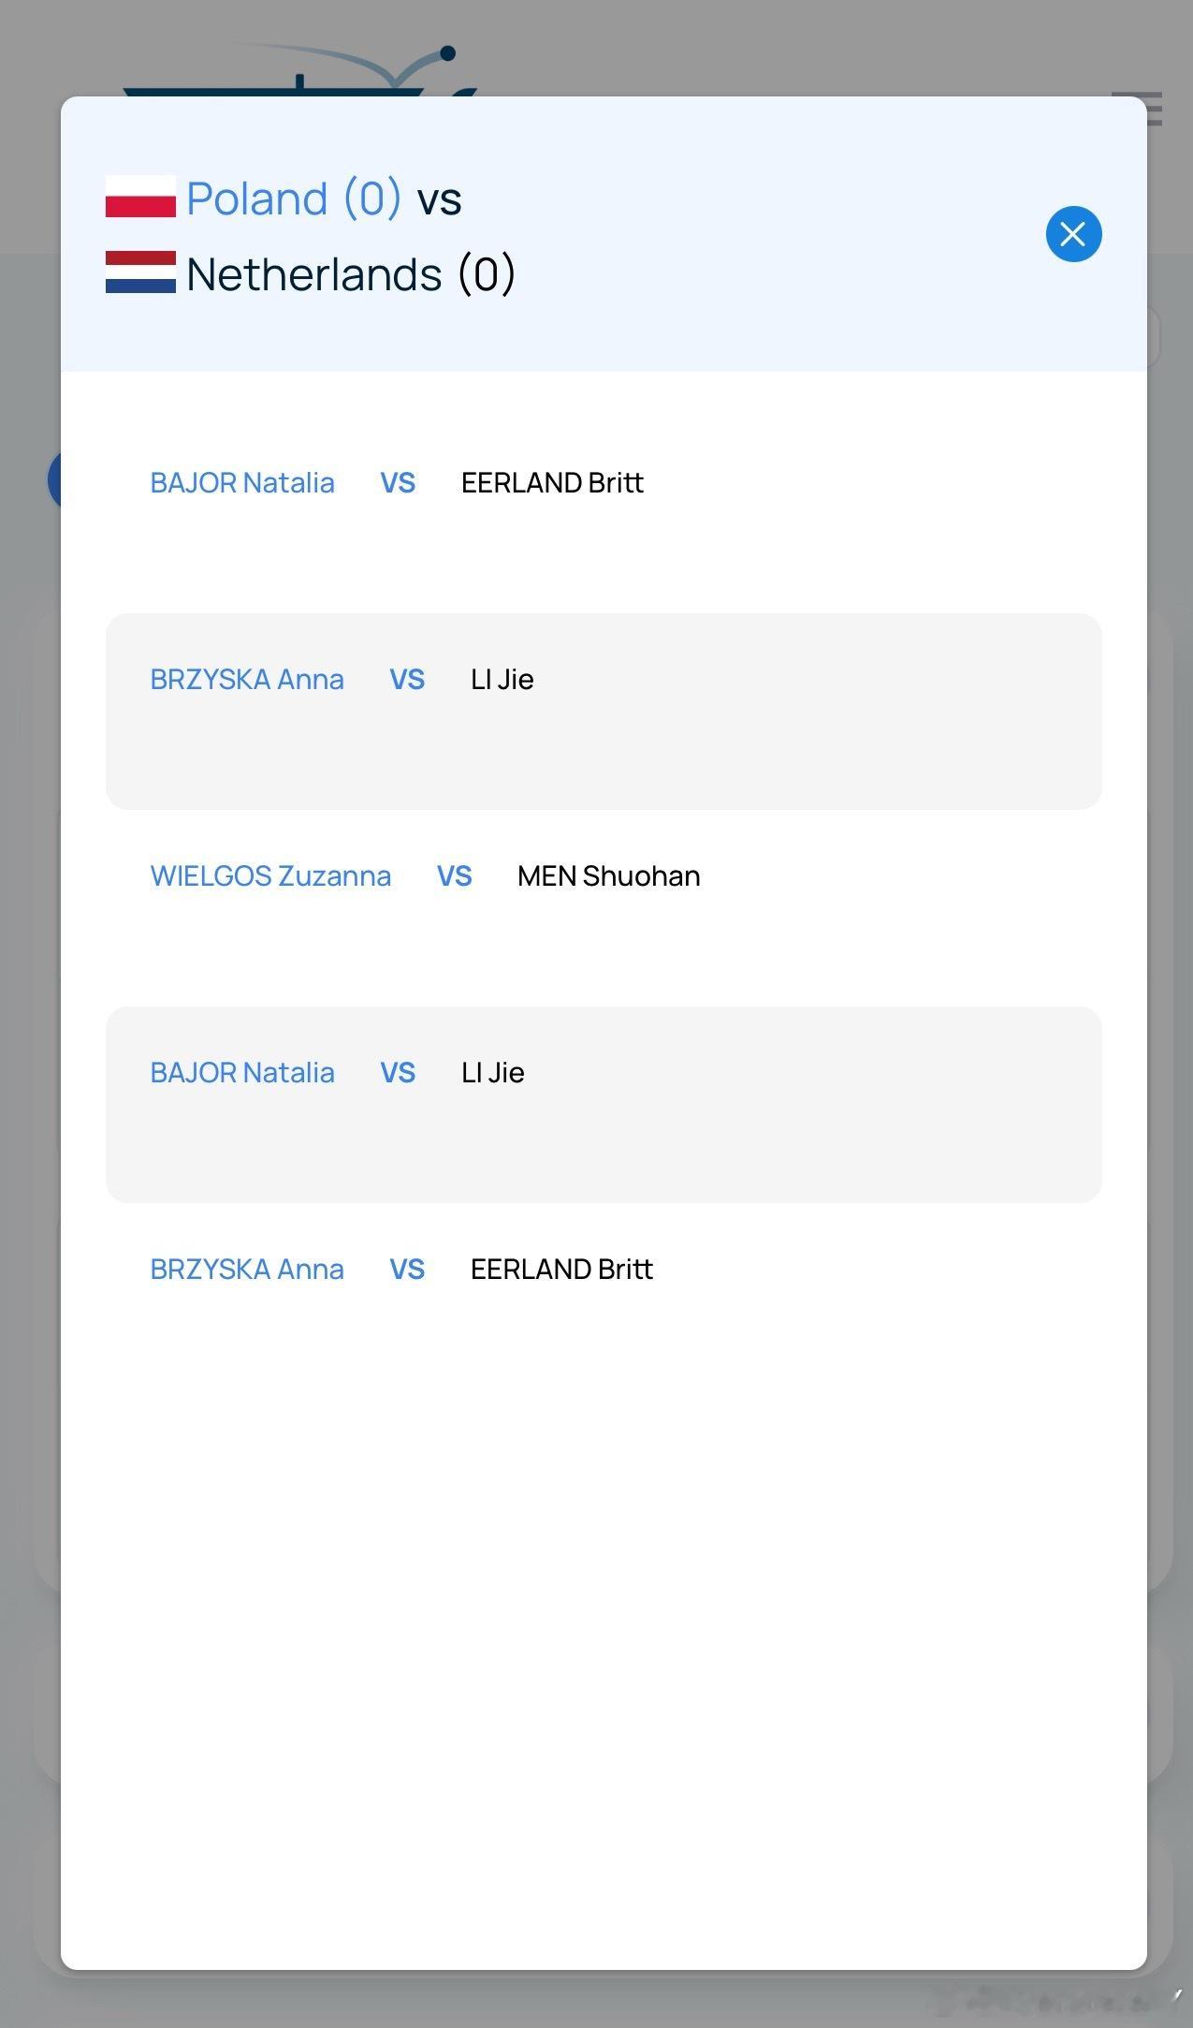The image size is (1193, 2028).
Task: Click EERLAND Britt opposite BRZYSKA Anna
Action: tap(561, 1270)
